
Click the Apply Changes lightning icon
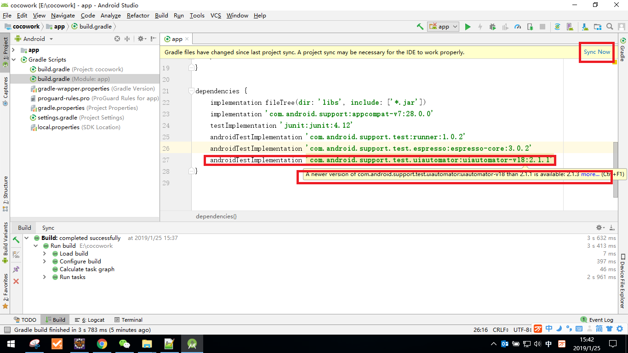click(480, 27)
